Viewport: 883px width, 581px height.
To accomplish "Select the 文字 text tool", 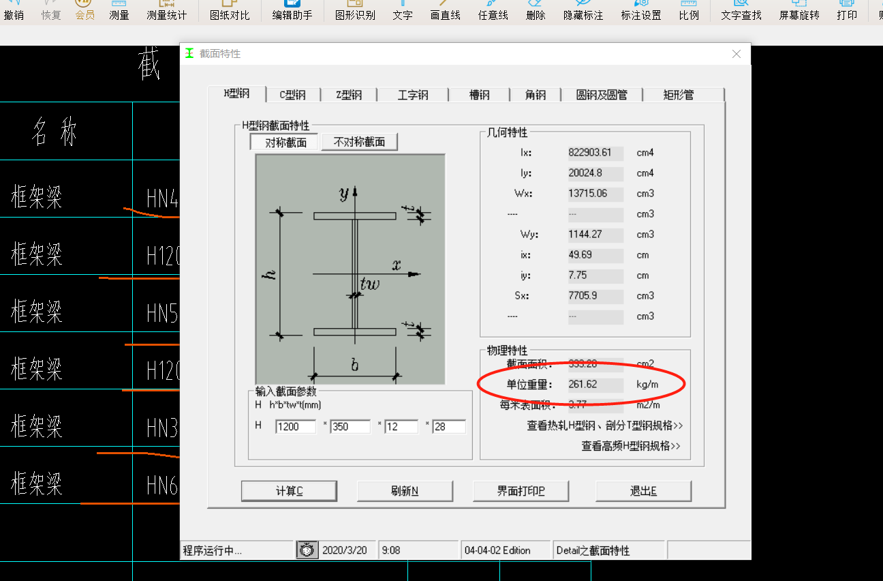I will coord(403,11).
